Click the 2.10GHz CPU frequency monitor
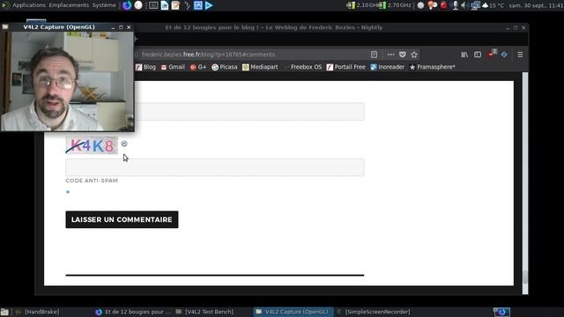 pos(361,5)
